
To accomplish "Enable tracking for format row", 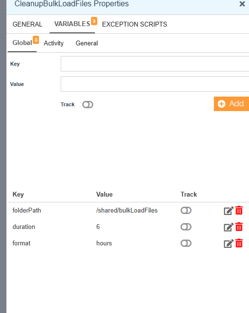I will tap(186, 243).
